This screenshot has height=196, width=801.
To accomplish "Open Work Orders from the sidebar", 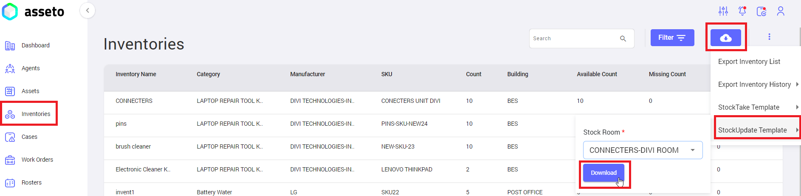I will pyautogui.click(x=37, y=160).
